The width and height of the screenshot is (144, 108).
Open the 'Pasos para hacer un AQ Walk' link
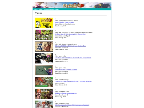tap(66, 70)
